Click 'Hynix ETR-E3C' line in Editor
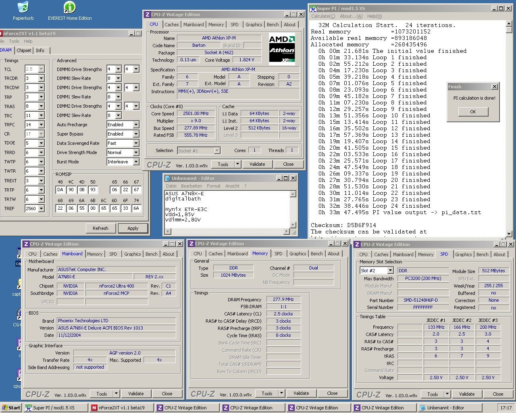516x413 pixels. pyautogui.click(x=186, y=209)
